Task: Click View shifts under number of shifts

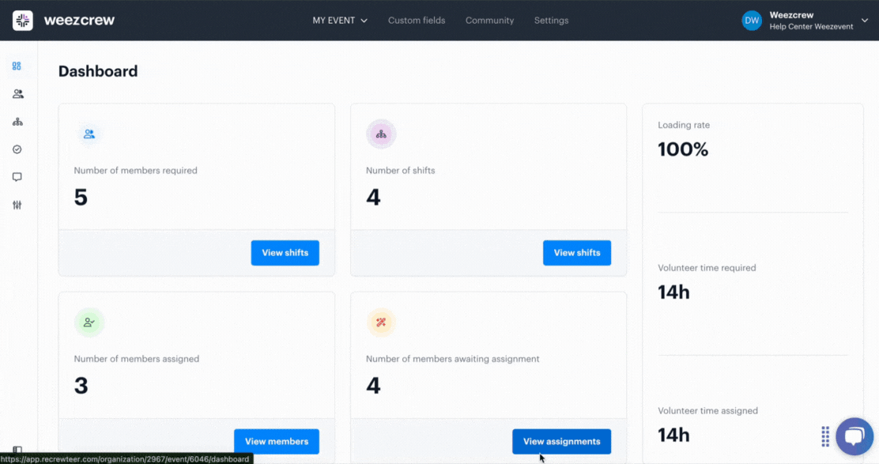Action: tap(577, 253)
